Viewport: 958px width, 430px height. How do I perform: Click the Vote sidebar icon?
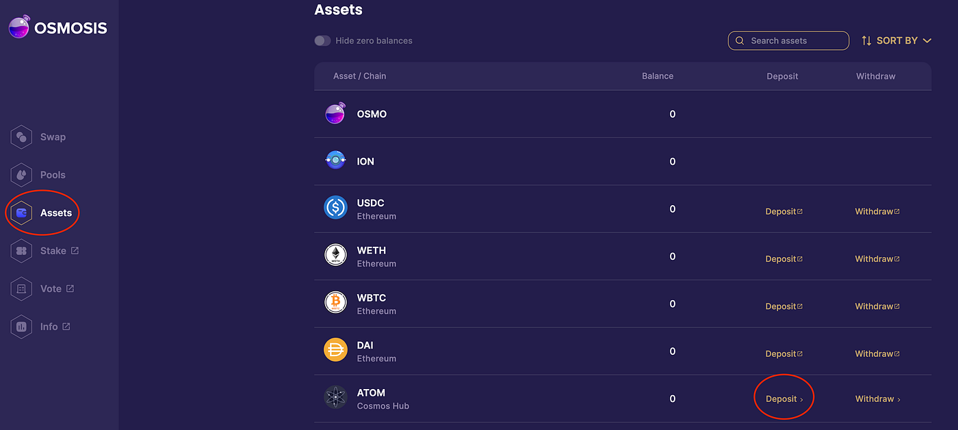[21, 288]
